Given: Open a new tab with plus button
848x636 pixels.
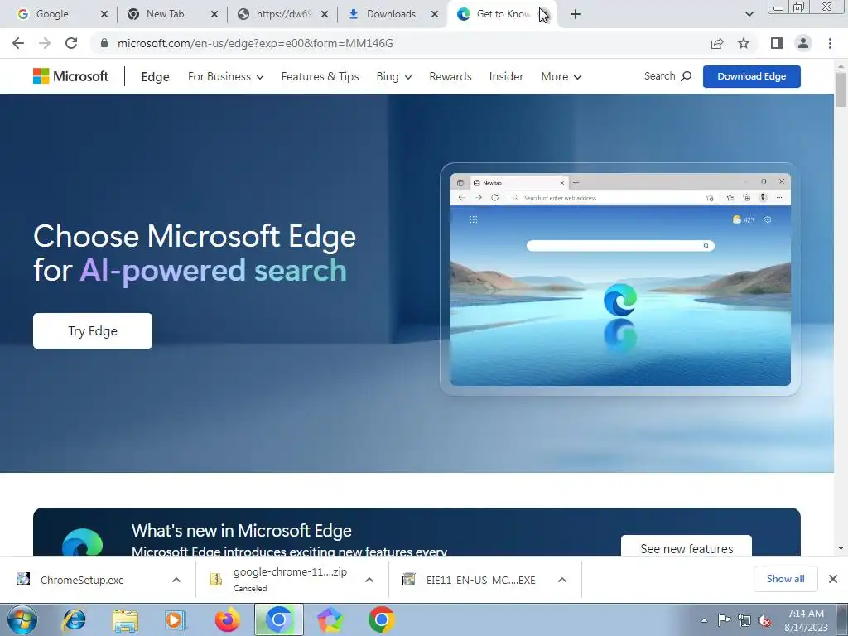Looking at the screenshot, I should point(576,14).
